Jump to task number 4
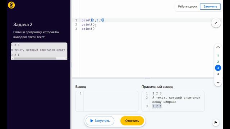The width and height of the screenshot is (230, 129). point(218,74)
